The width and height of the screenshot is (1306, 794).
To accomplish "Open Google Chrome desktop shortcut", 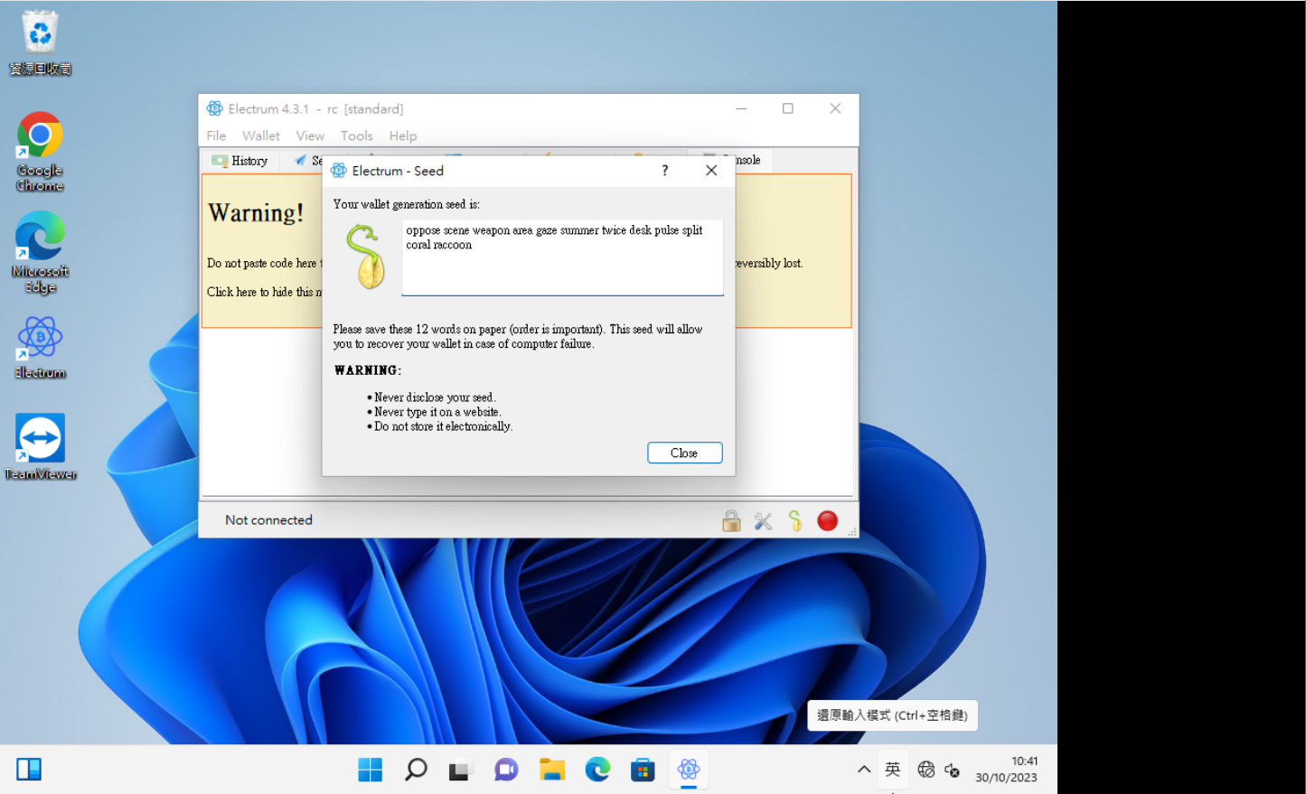I will 40,151.
